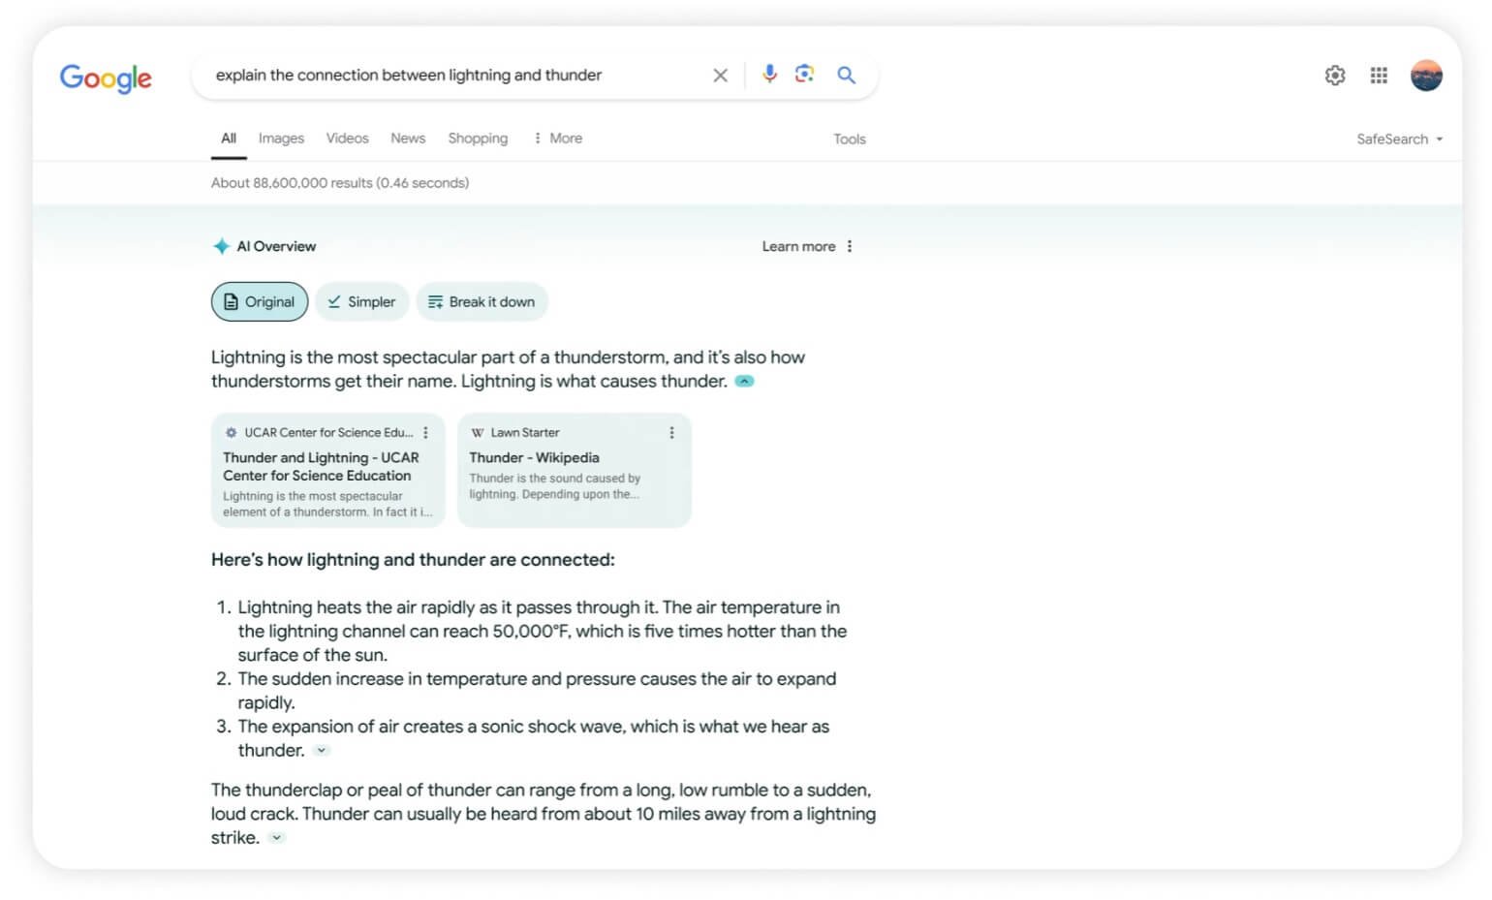This screenshot has height=900, width=1492.
Task: Clear the search query with the X
Action: [721, 75]
